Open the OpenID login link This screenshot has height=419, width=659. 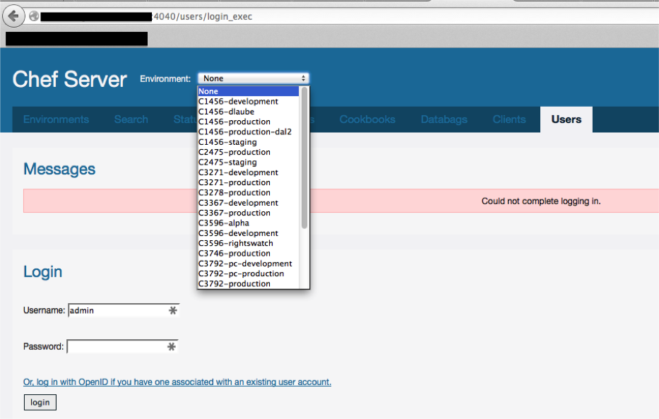click(177, 382)
